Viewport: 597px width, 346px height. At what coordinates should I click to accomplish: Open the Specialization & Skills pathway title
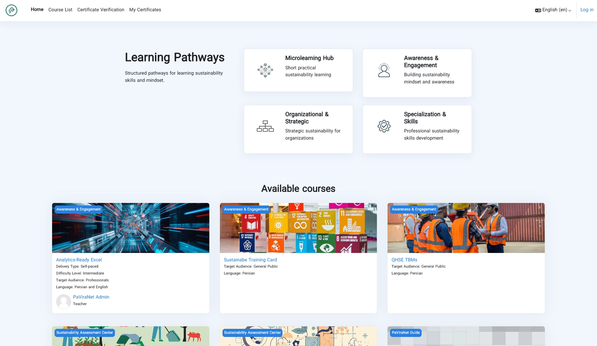point(425,118)
